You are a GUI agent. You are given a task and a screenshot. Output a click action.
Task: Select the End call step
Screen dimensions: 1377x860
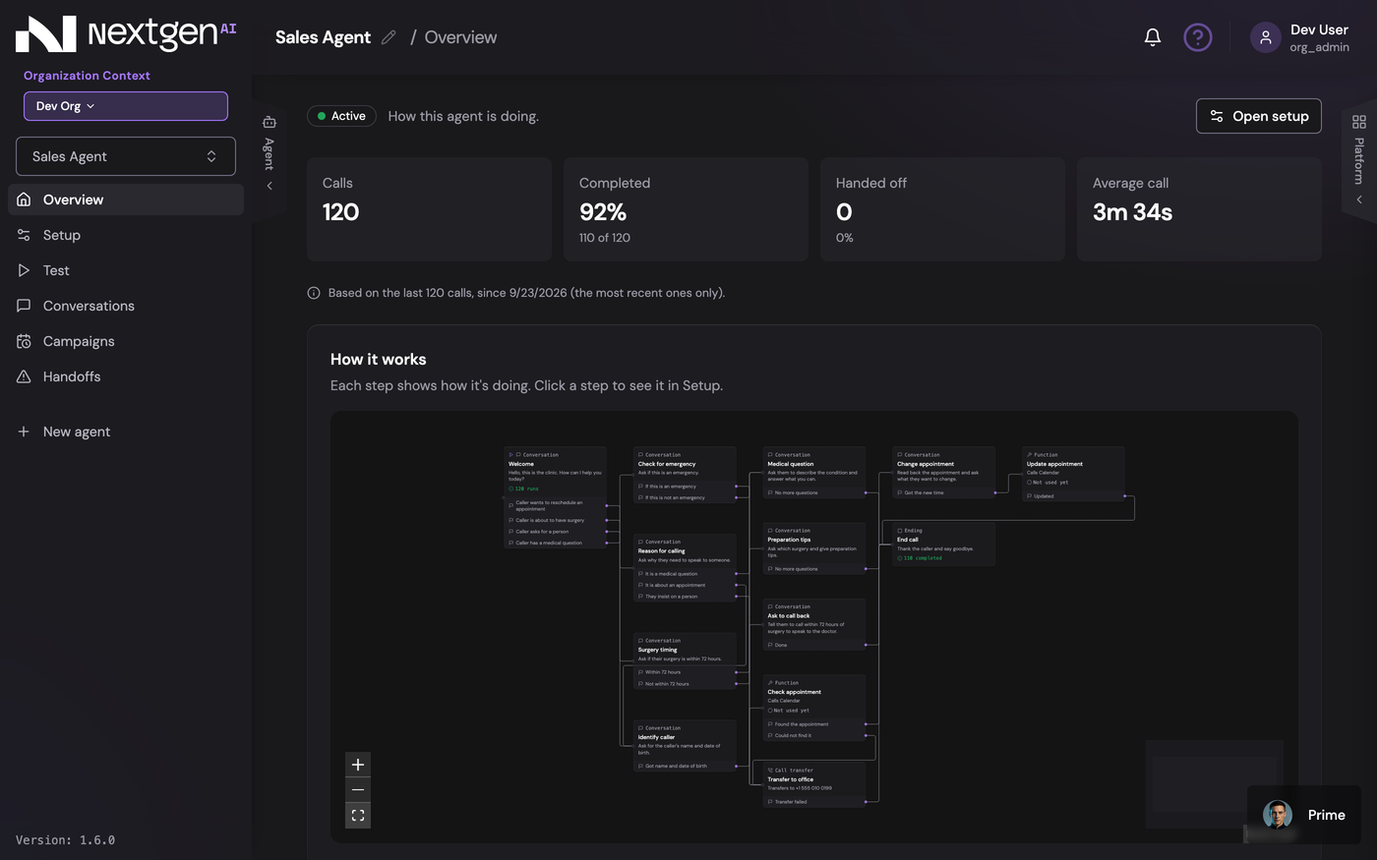(944, 545)
